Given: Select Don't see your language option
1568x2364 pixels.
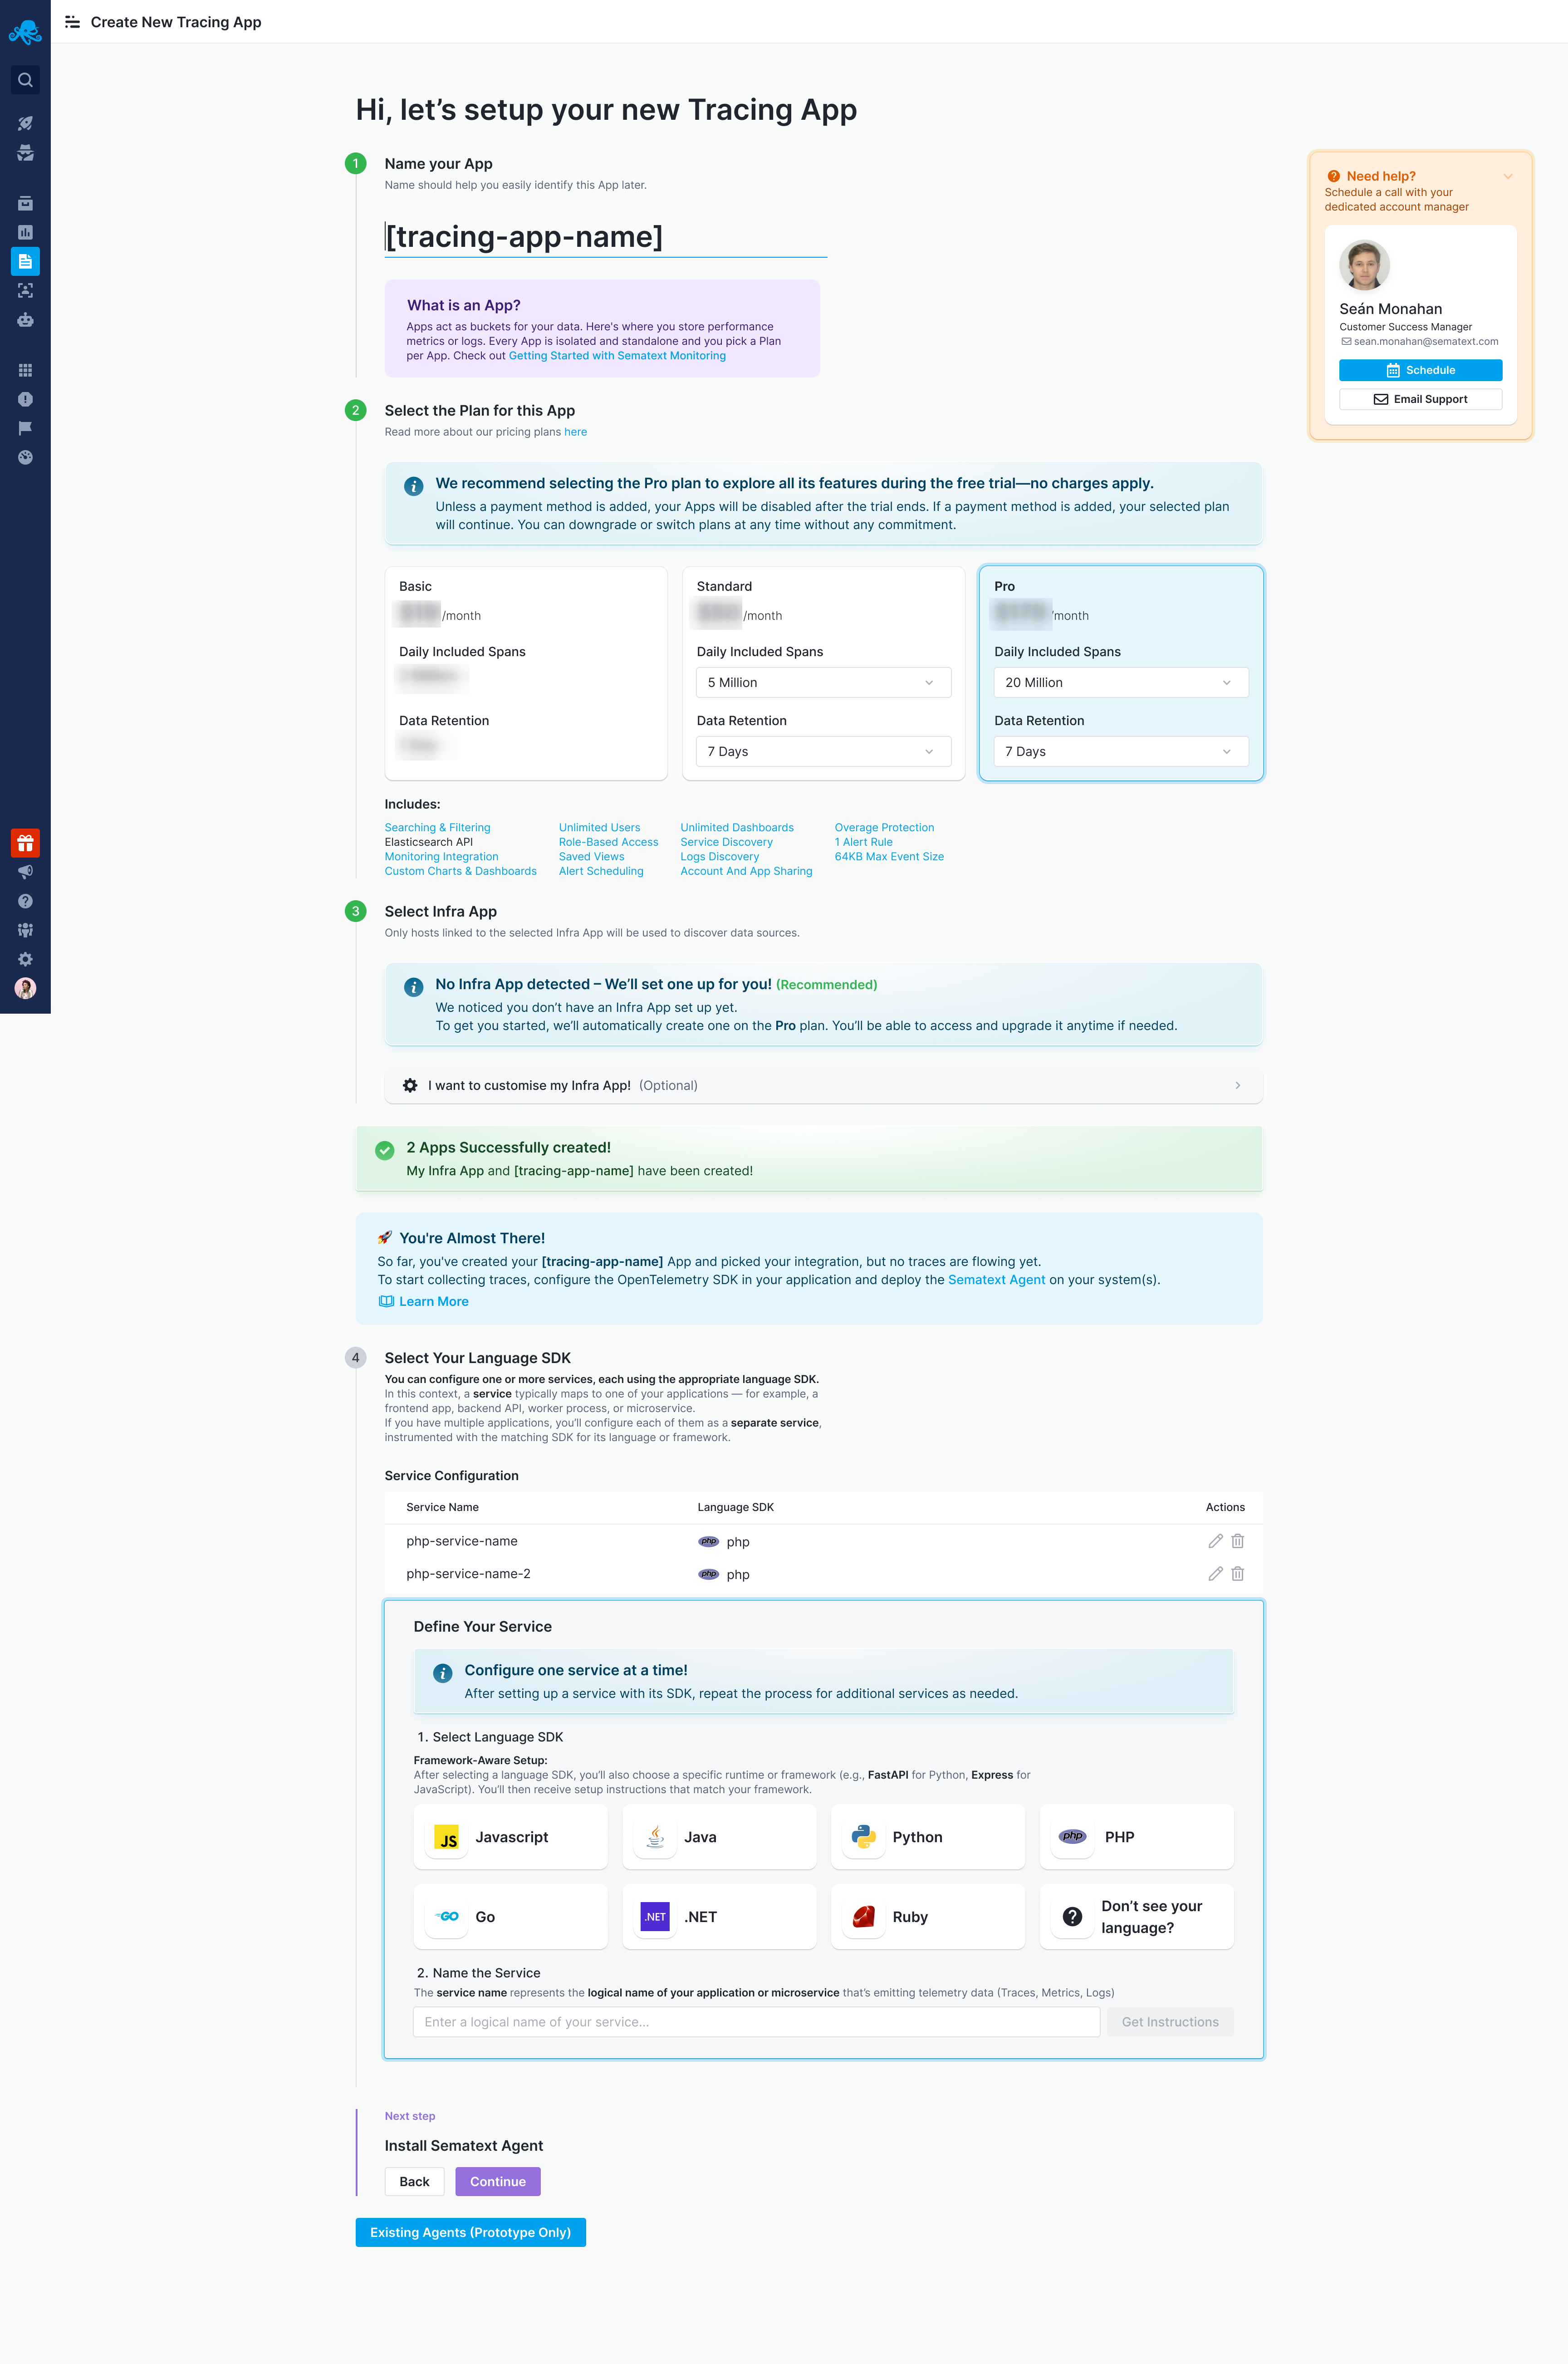Looking at the screenshot, I should click(x=1136, y=1917).
